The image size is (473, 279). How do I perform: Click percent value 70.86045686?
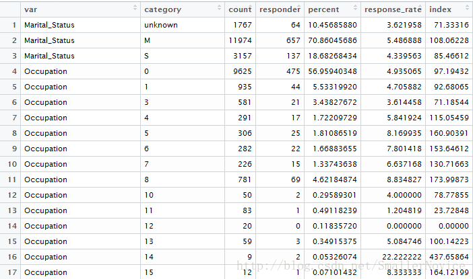tap(332, 40)
